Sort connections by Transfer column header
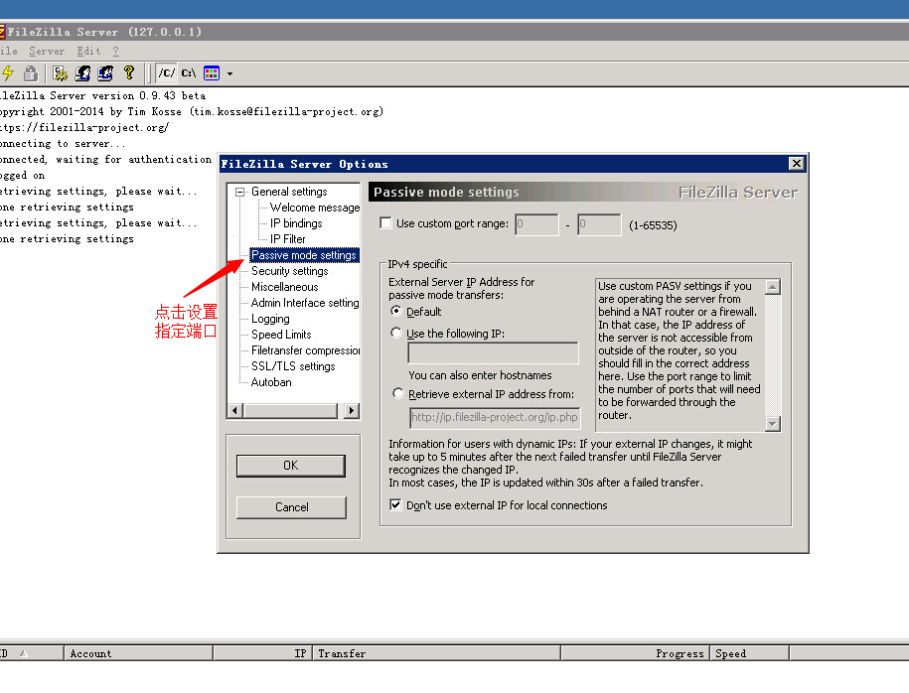909x693 pixels. [437, 653]
